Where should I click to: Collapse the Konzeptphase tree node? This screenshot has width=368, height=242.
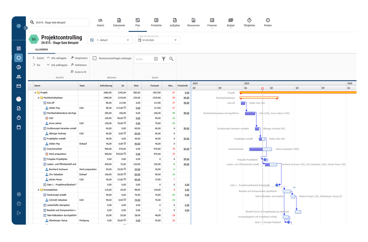coord(38,190)
